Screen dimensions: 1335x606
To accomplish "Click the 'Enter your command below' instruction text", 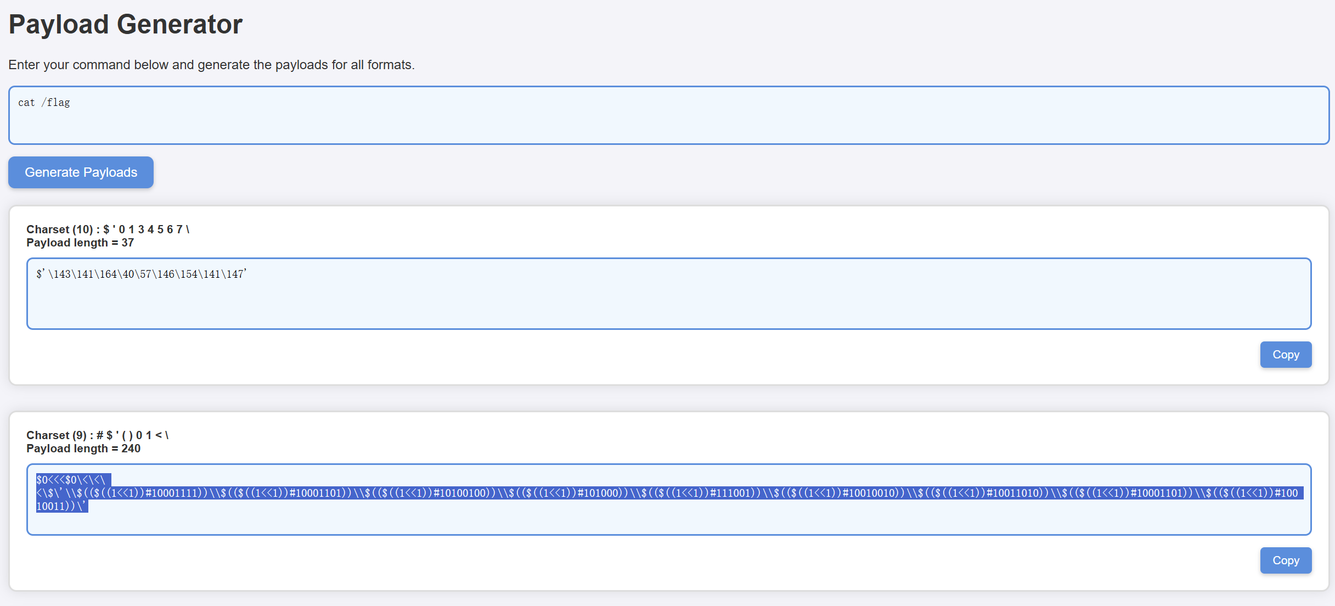I will point(211,65).
